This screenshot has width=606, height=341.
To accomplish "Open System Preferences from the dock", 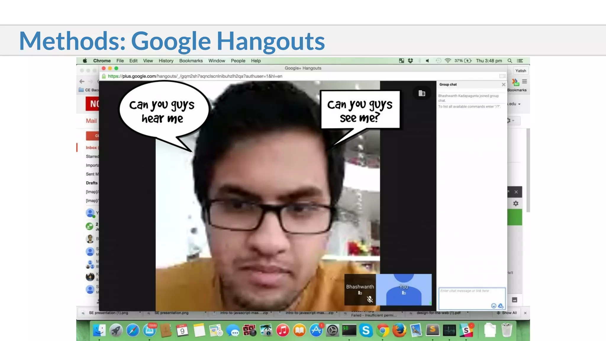I will pos(333,330).
